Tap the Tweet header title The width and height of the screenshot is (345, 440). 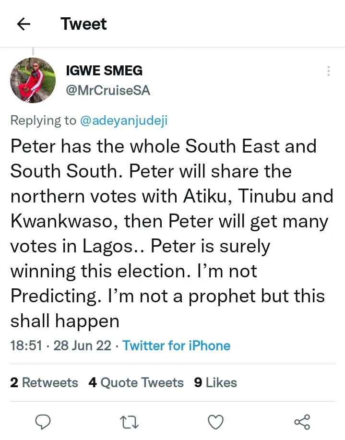[84, 24]
